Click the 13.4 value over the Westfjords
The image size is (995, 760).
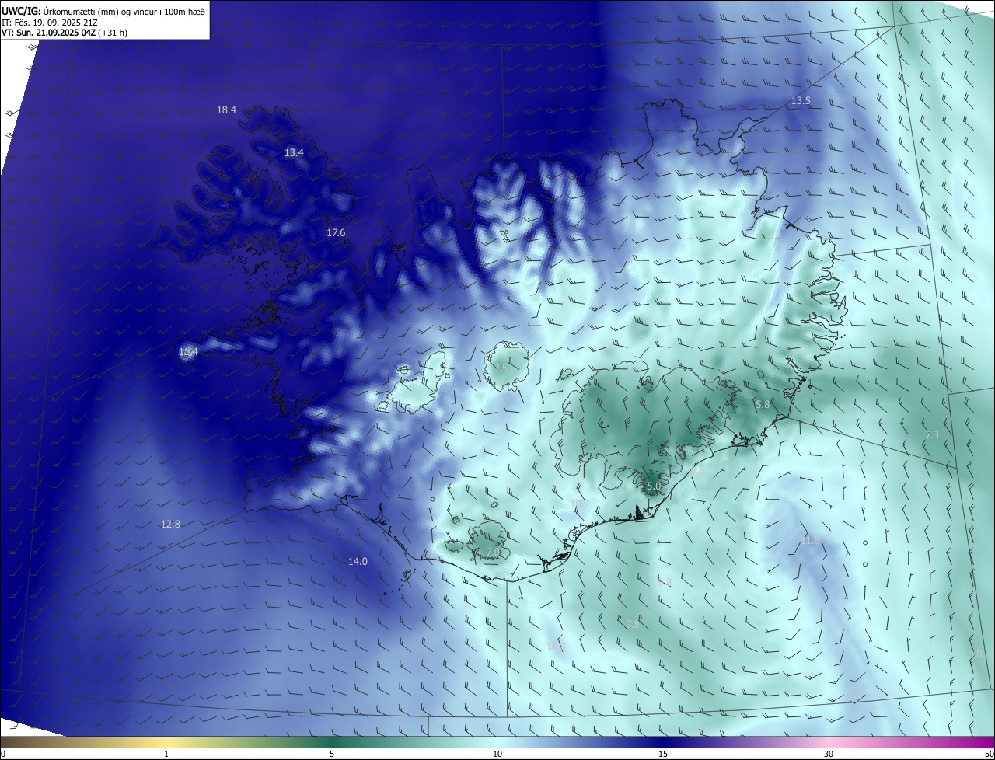click(294, 153)
